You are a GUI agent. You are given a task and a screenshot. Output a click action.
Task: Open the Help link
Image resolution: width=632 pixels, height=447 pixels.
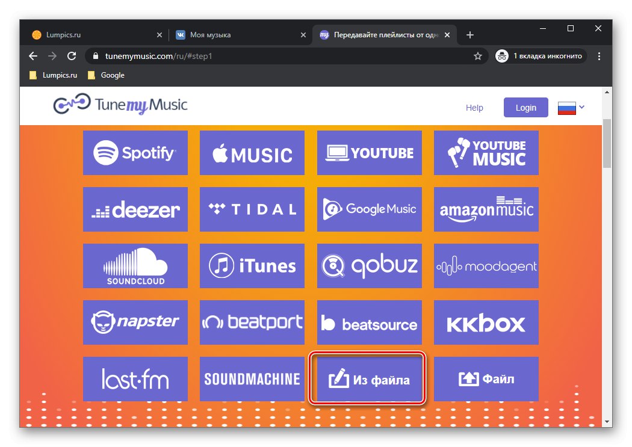tap(474, 108)
